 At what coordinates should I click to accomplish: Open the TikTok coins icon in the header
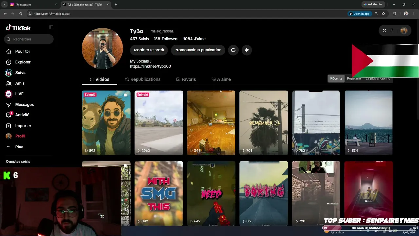point(384,30)
